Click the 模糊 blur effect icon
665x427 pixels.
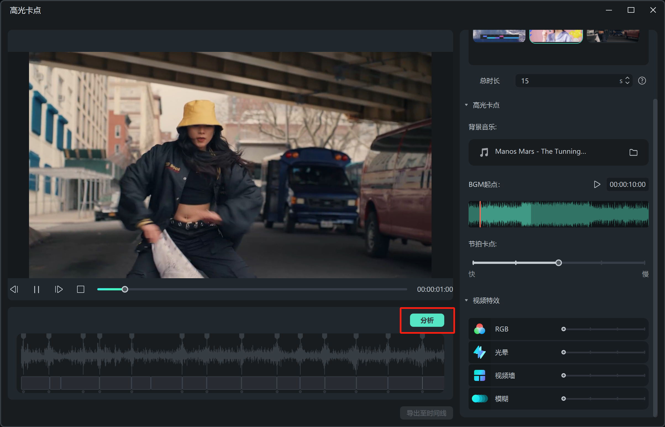(479, 399)
